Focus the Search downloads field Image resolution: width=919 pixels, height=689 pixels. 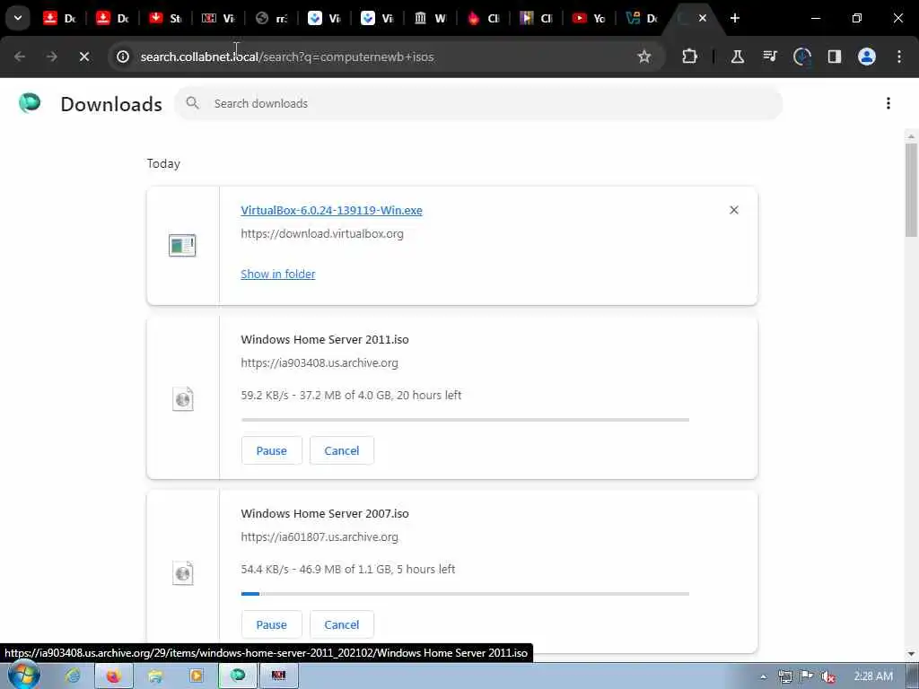(x=478, y=104)
